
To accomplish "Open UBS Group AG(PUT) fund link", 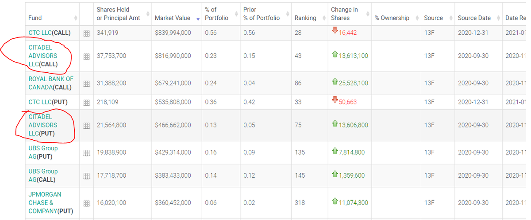I will tap(43, 152).
